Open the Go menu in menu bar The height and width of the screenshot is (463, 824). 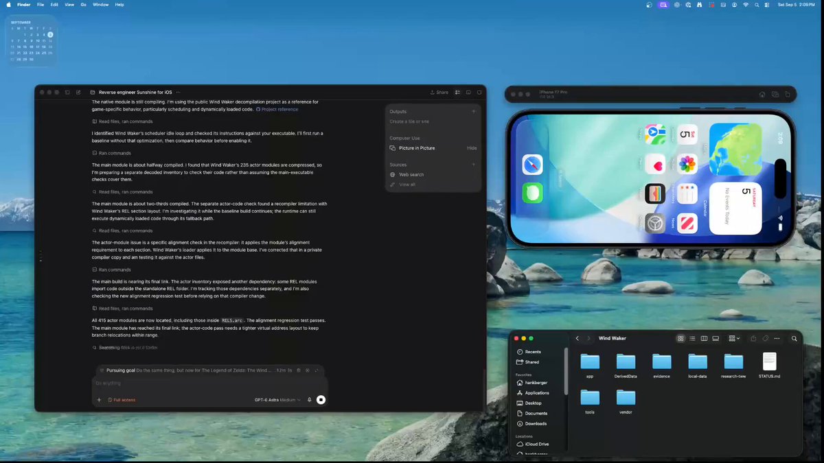pos(84,4)
